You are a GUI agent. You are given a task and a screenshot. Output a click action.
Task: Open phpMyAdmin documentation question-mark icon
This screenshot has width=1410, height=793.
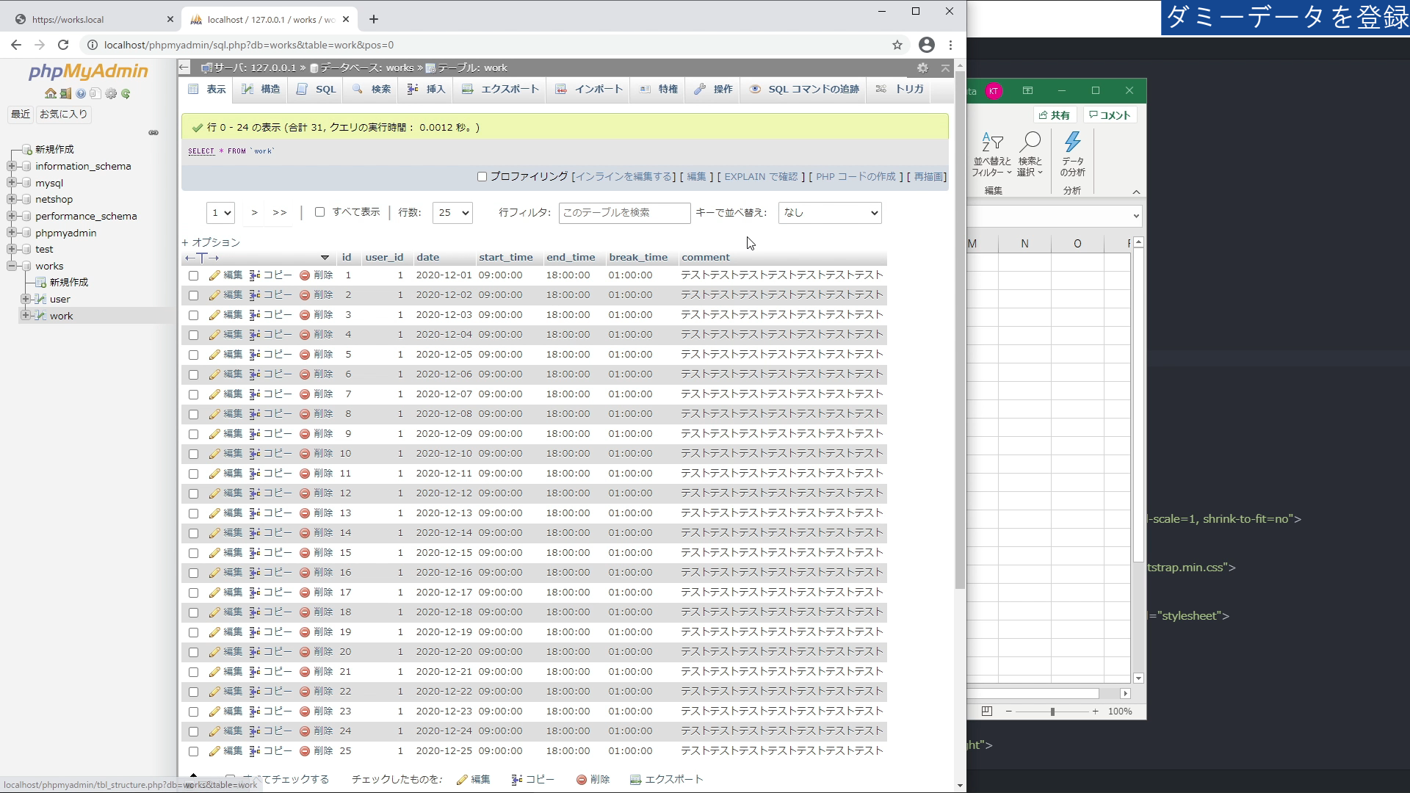(81, 93)
